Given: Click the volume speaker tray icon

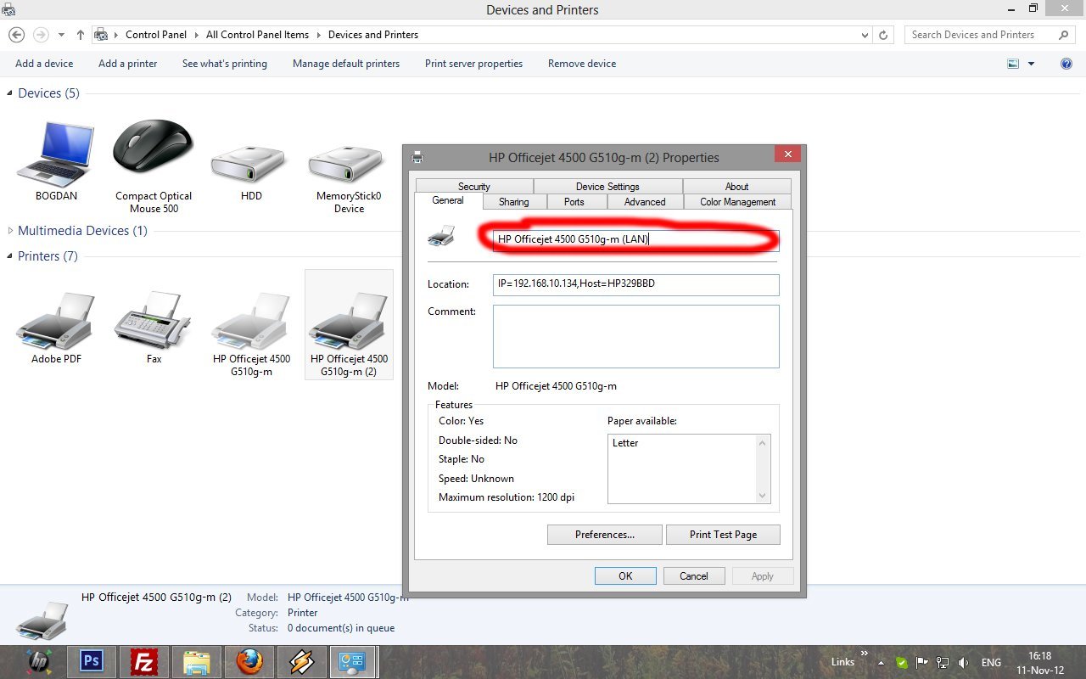Looking at the screenshot, I should tap(963, 663).
